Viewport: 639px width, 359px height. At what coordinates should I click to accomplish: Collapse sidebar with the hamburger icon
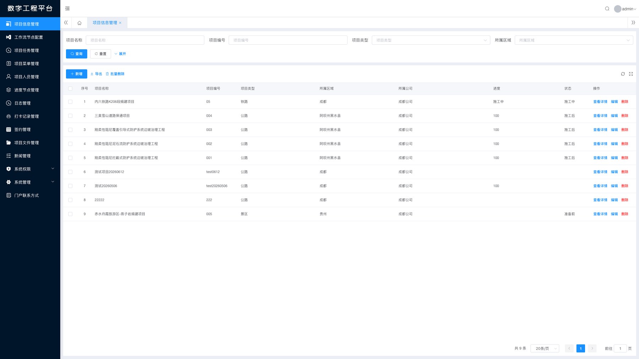pyautogui.click(x=67, y=9)
